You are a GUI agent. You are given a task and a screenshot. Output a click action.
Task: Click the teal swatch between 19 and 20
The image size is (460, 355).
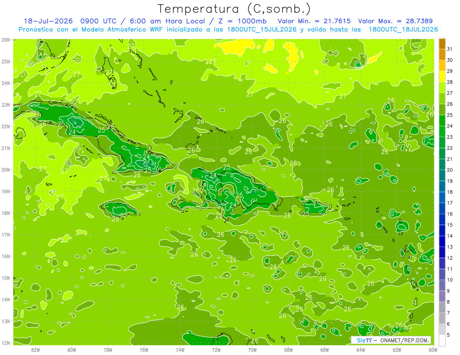coord(442,175)
